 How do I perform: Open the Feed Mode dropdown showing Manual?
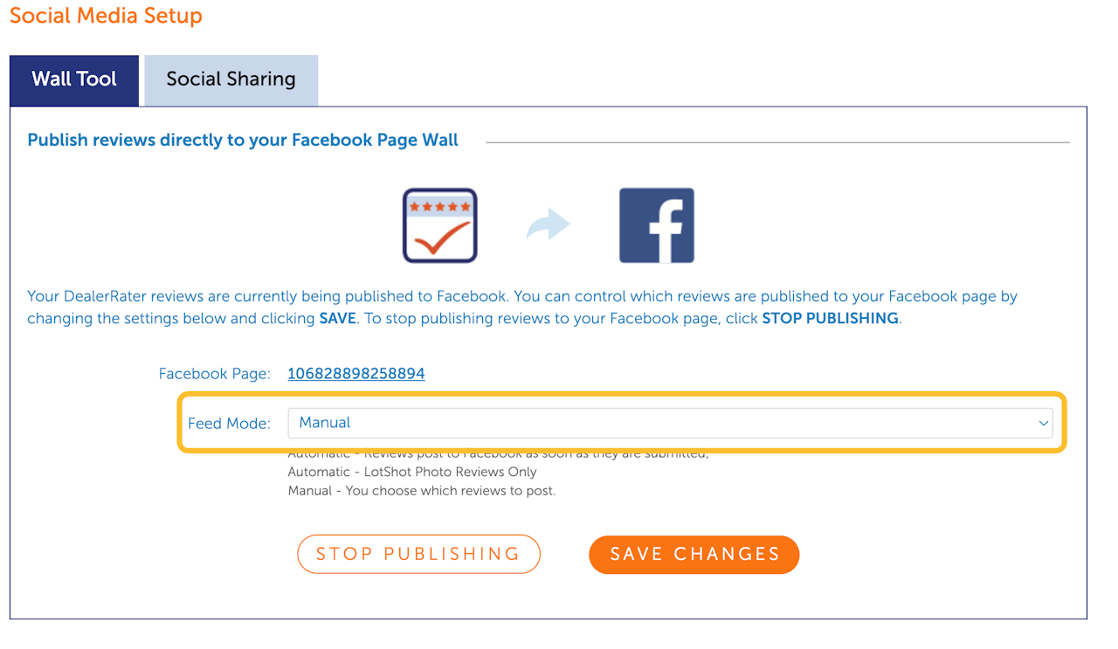click(669, 423)
